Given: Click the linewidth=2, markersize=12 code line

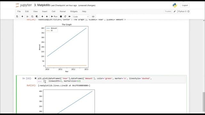Looking at the screenshot, I should click(x=65, y=81).
